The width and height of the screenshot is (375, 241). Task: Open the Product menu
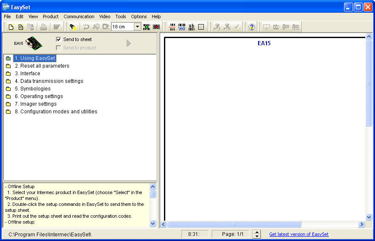50,16
